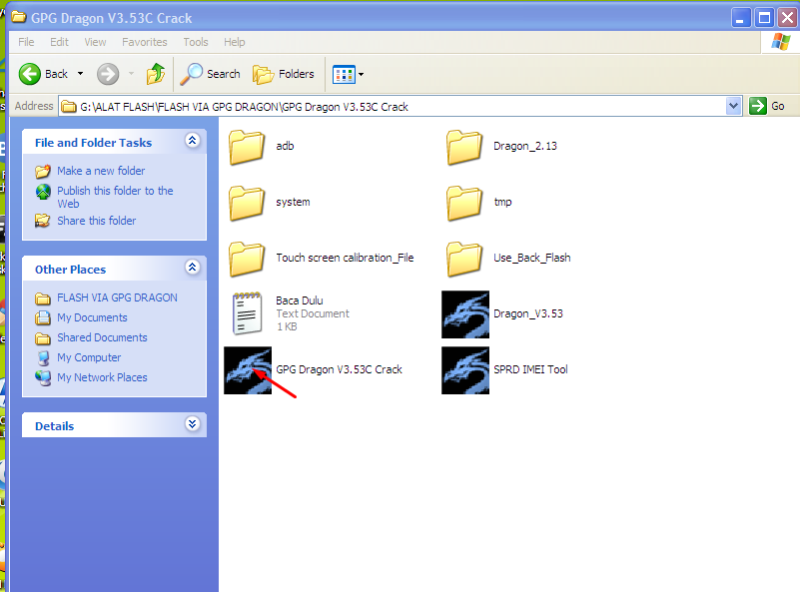Viewport: 800px width, 592px height.
Task: Open the adb folder icon
Action: (247, 147)
